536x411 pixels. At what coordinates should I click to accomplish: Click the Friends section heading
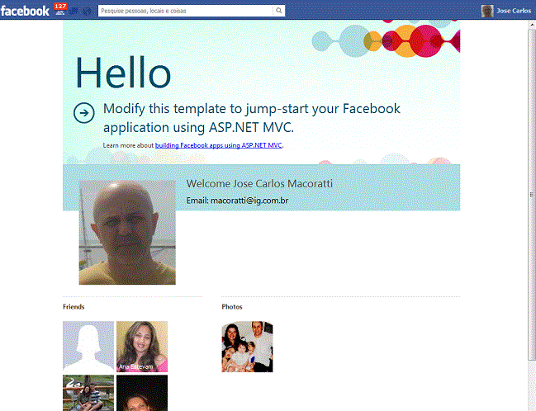(x=74, y=307)
